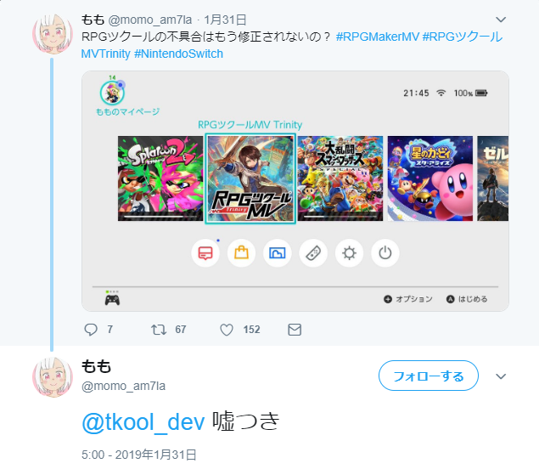Open Nintendo Switch news icon in image

coord(205,253)
